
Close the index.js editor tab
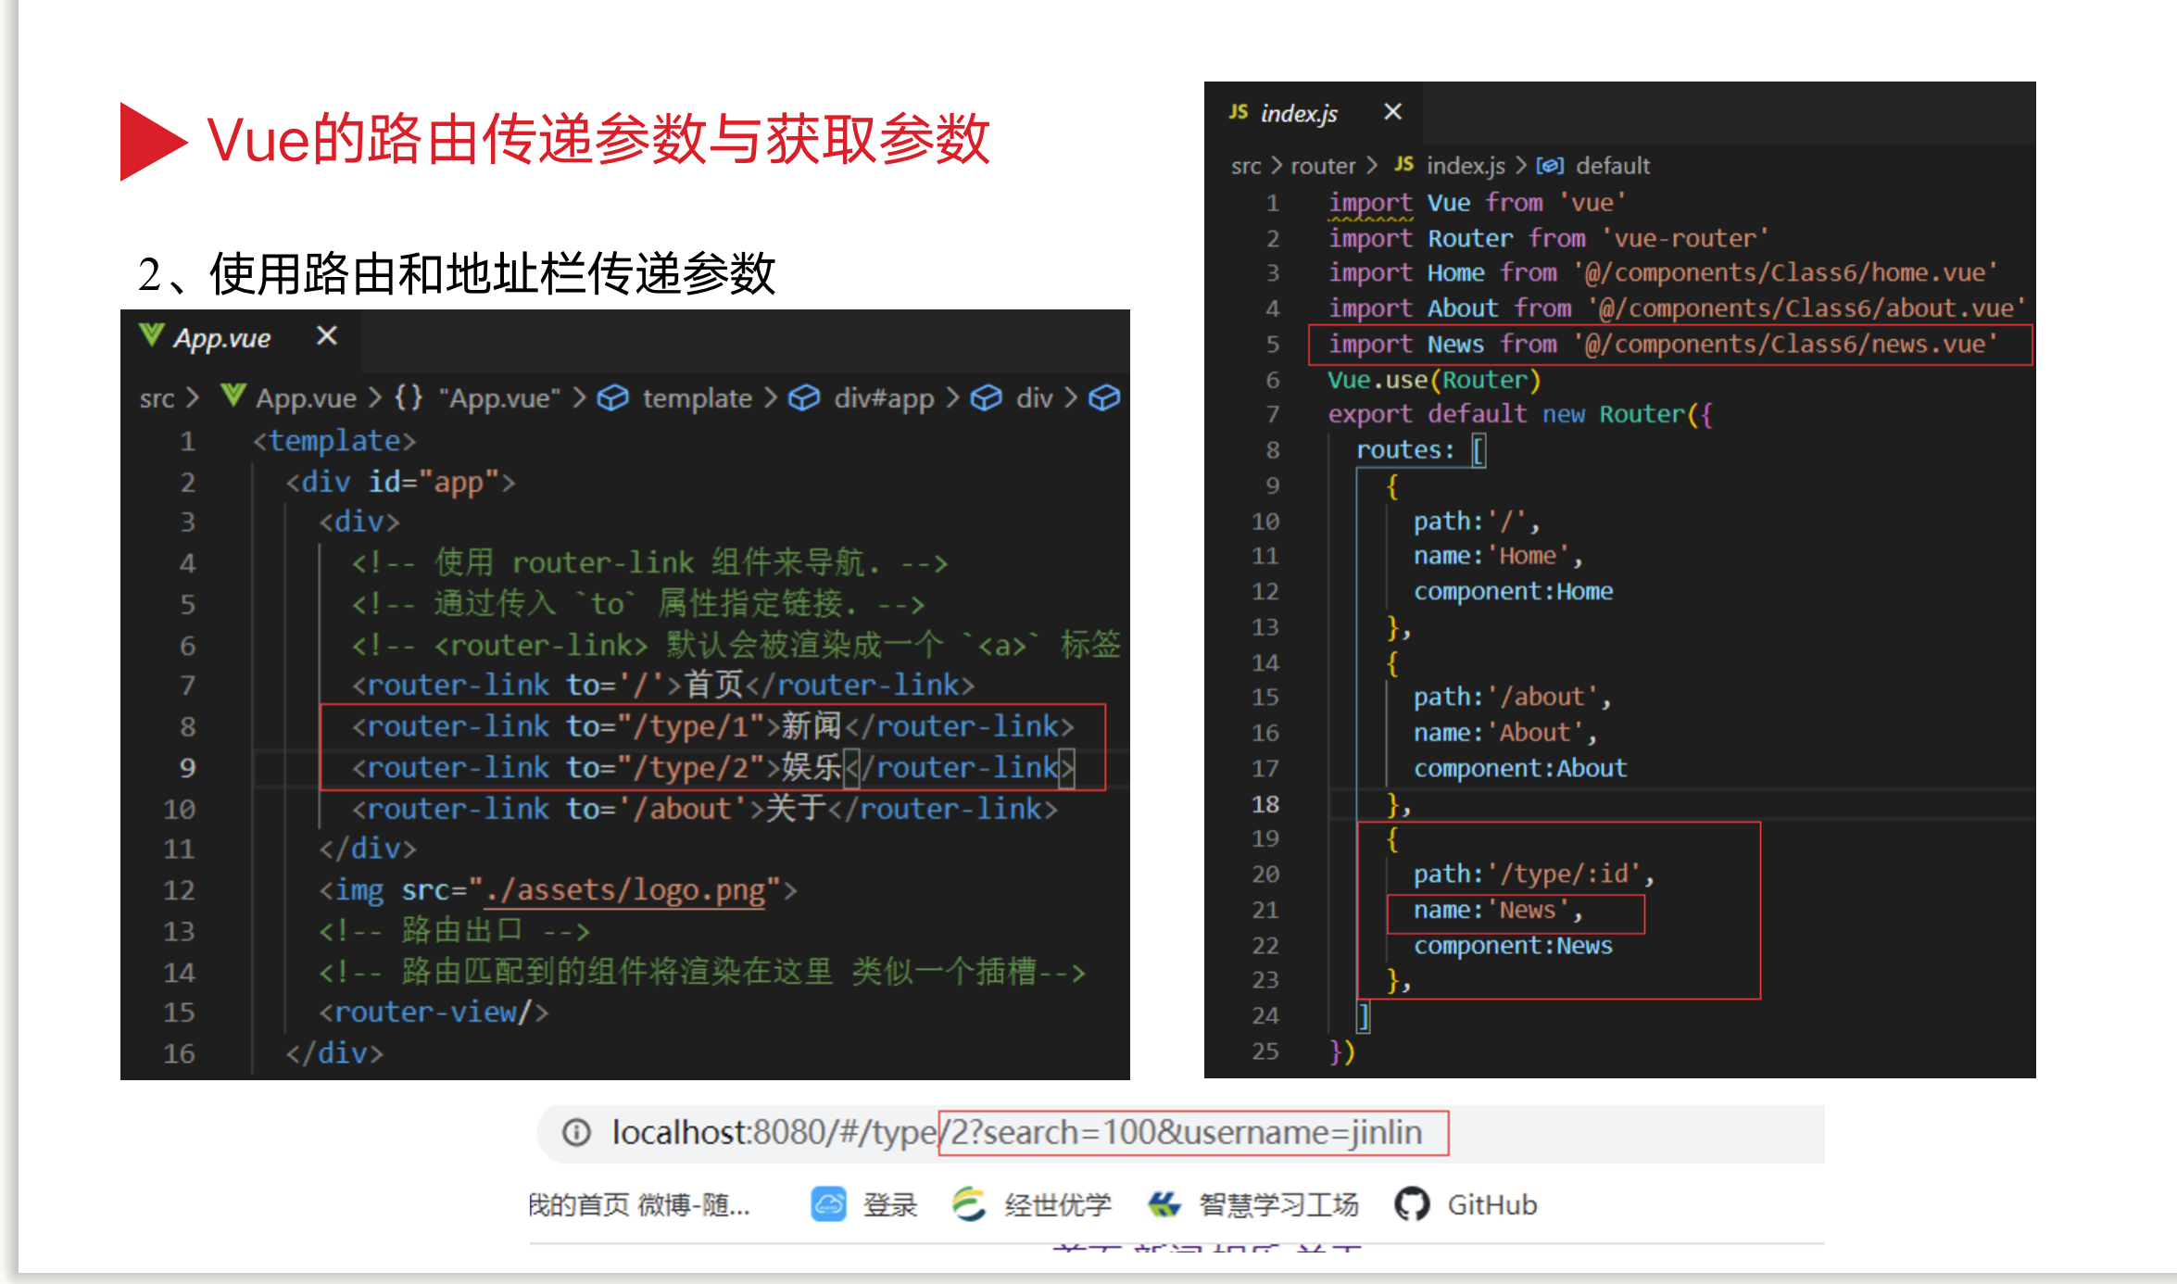[1392, 112]
